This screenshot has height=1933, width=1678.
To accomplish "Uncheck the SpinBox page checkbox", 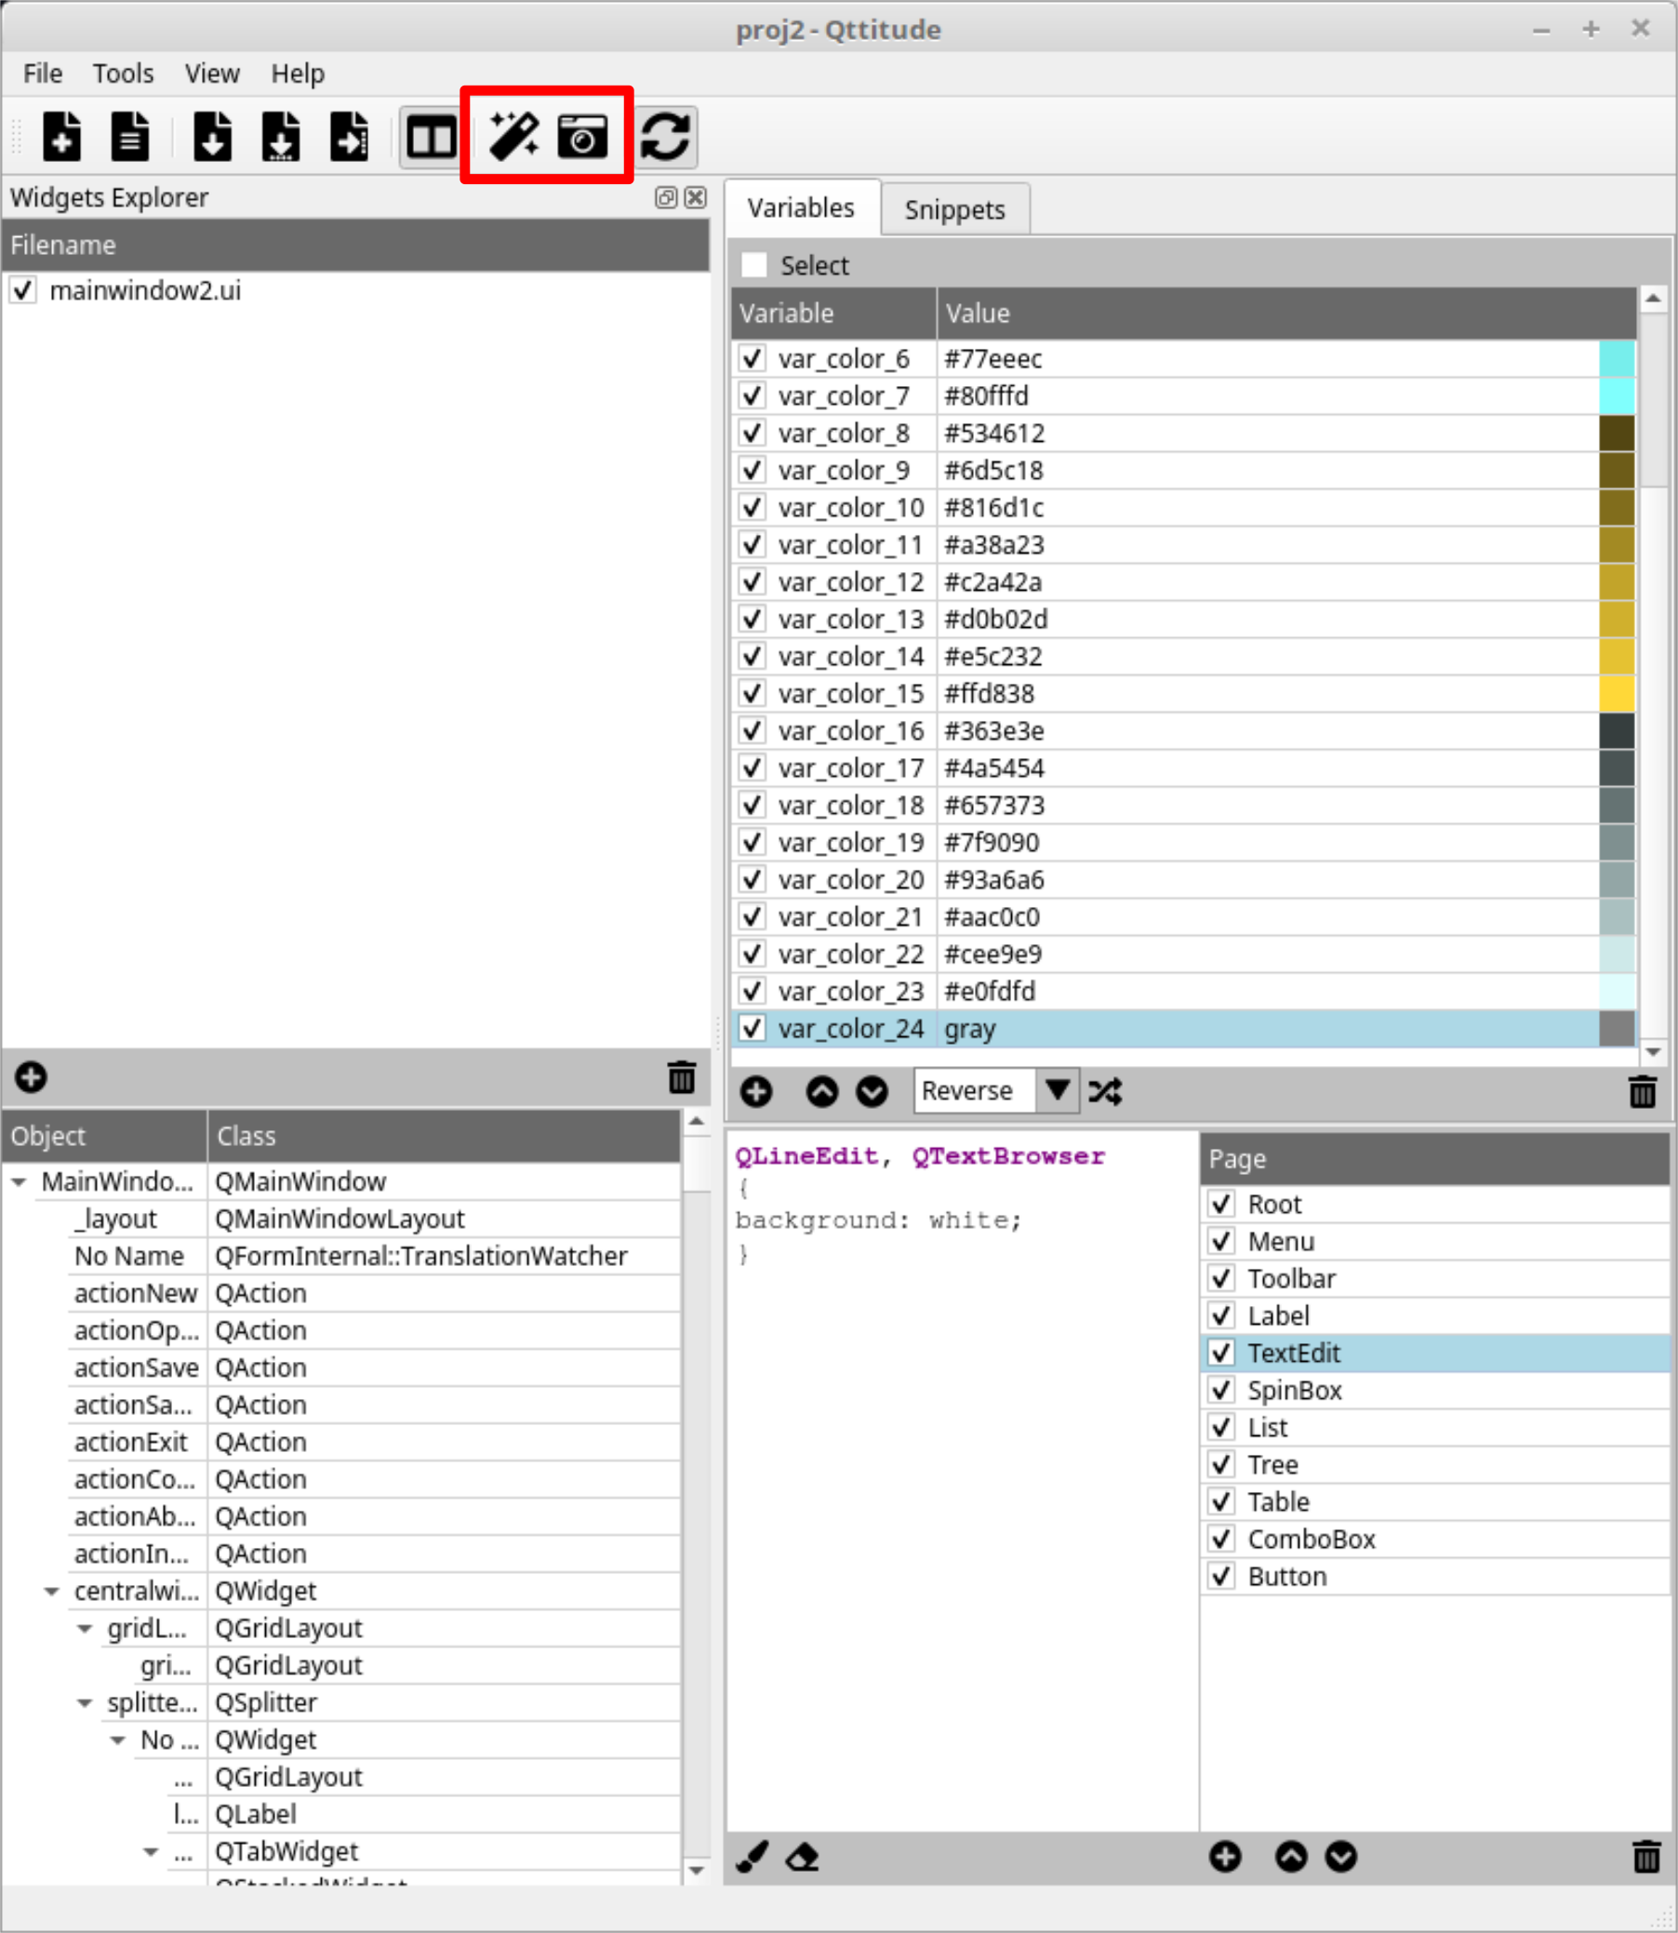I will click(1221, 1391).
